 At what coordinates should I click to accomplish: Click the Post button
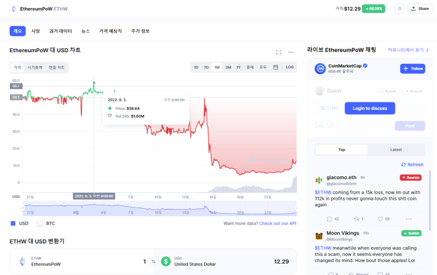[410, 126]
